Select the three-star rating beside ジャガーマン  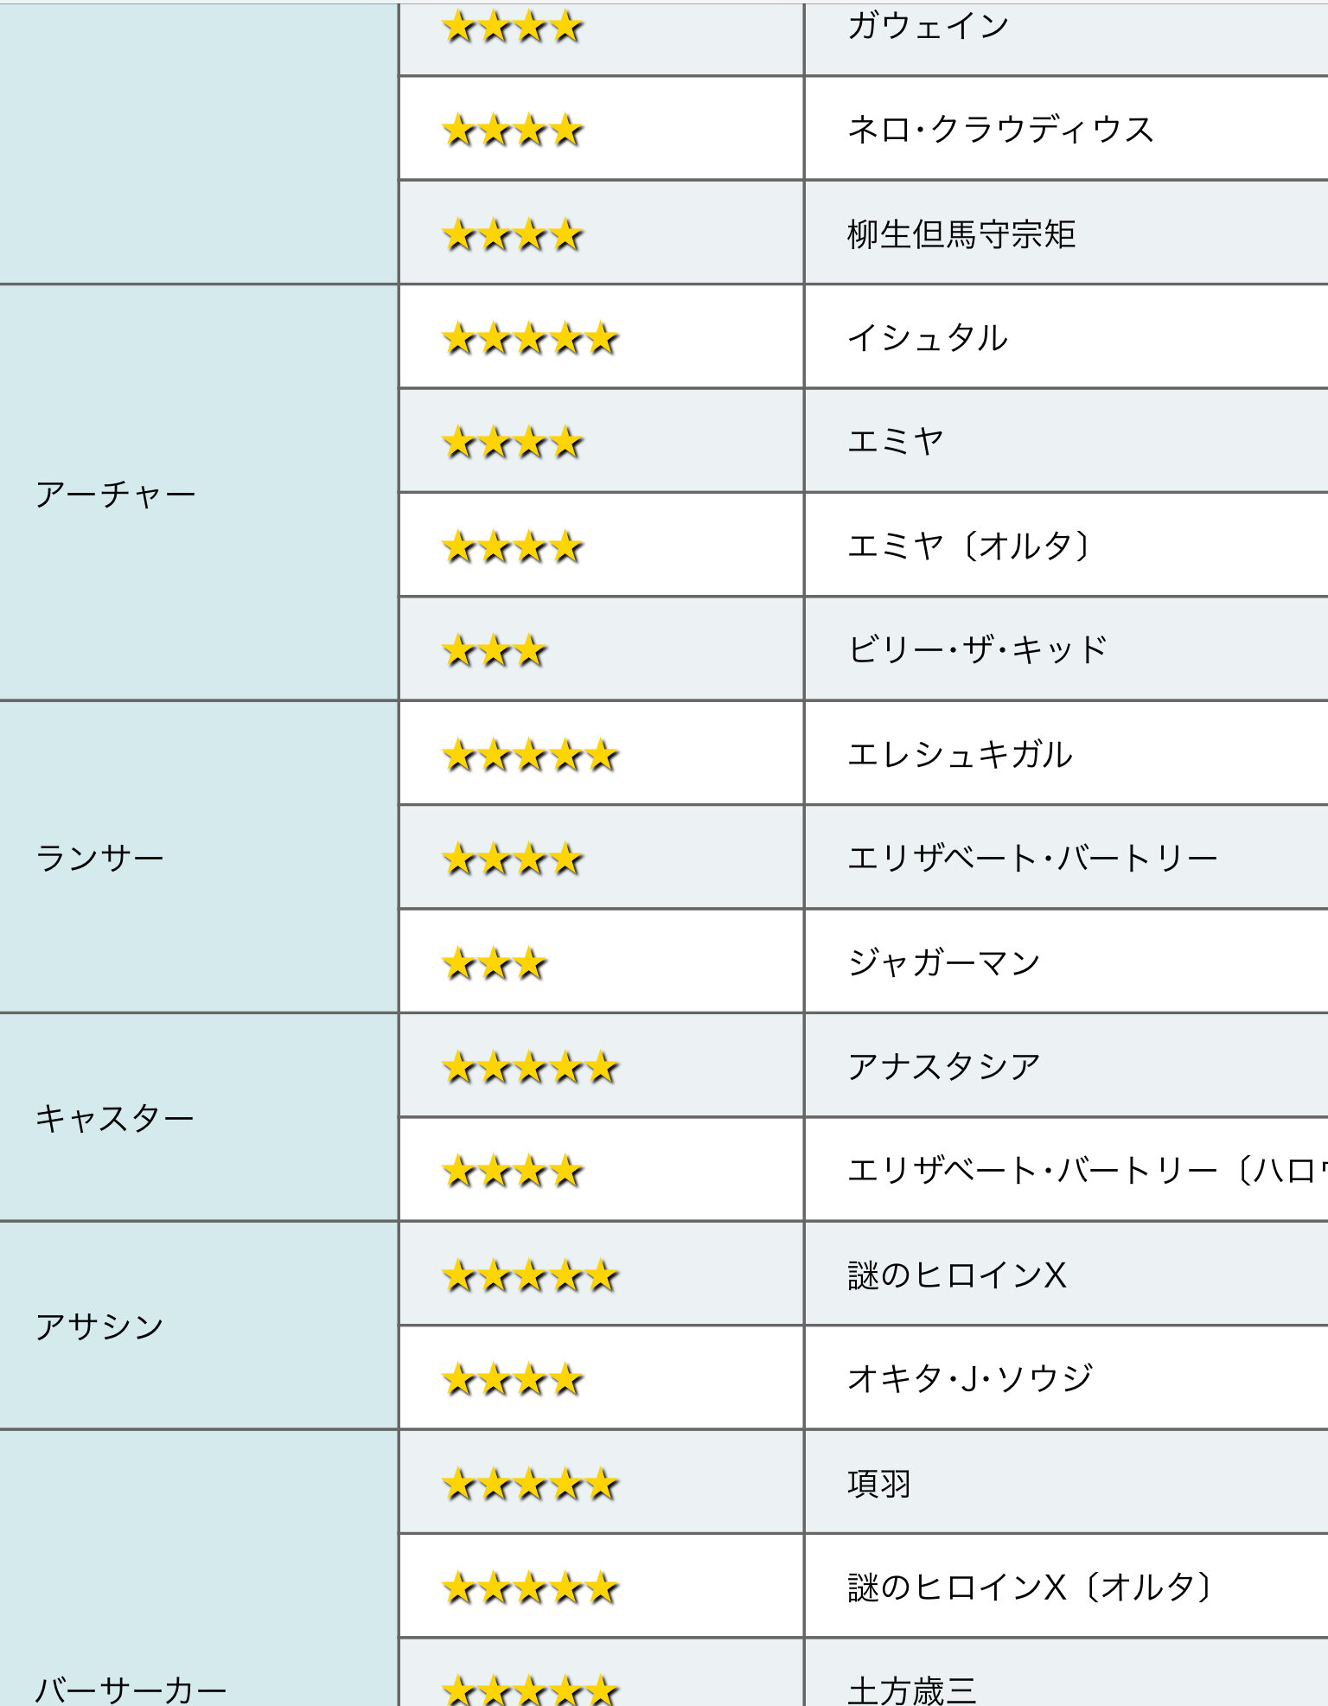click(494, 963)
